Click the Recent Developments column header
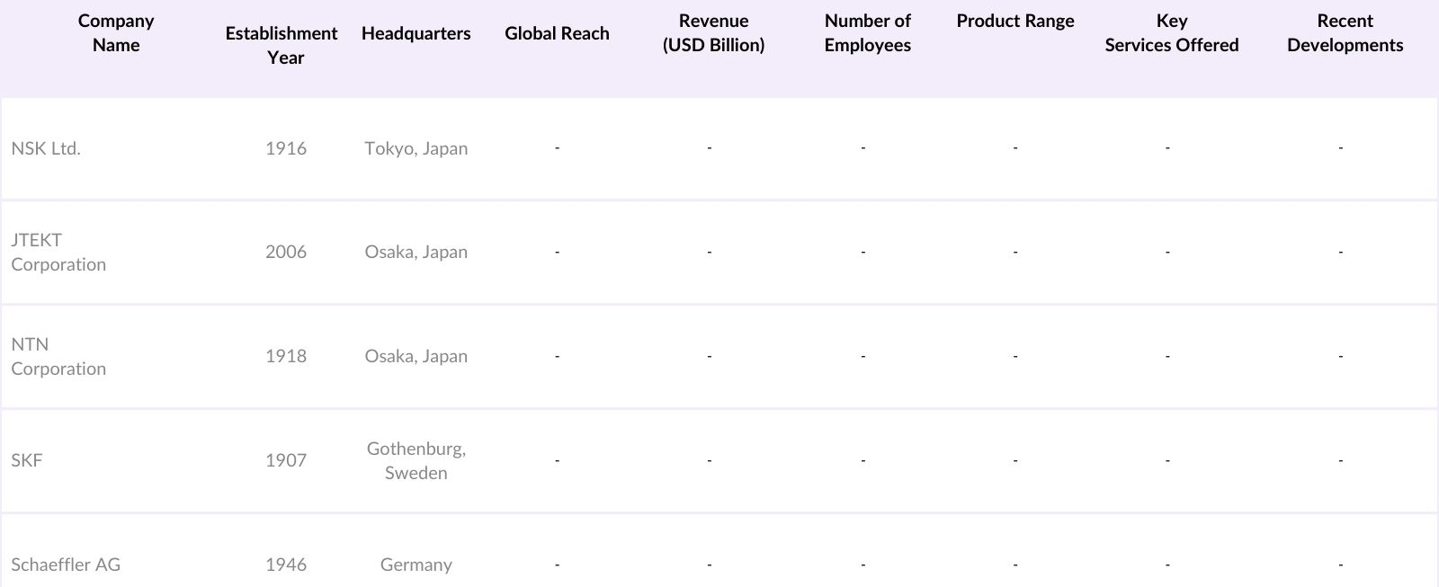Viewport: 1439px width, 587px height. [x=1345, y=33]
